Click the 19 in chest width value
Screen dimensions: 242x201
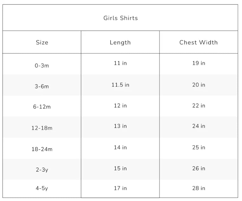click(198, 63)
